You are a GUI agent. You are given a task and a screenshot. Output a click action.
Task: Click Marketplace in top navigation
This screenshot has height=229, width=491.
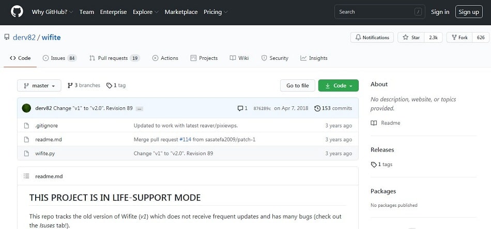pyautogui.click(x=181, y=12)
